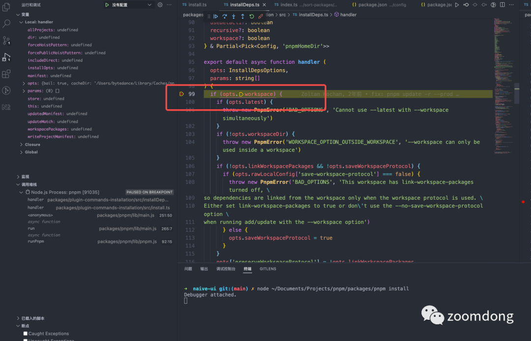
Task: Click the editor vertical scrollbar thumb
Action: click(517, 93)
